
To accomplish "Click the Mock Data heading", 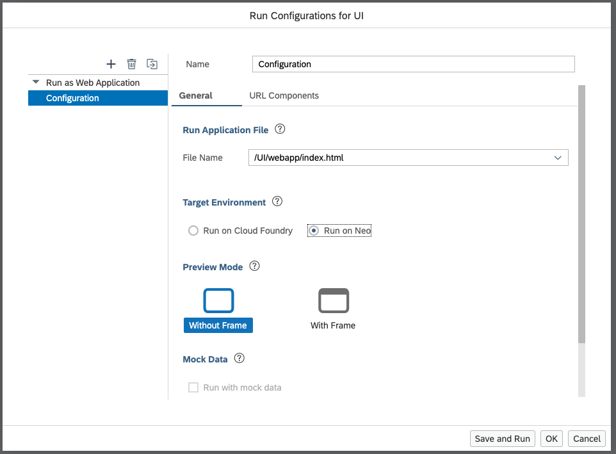I will pos(205,359).
